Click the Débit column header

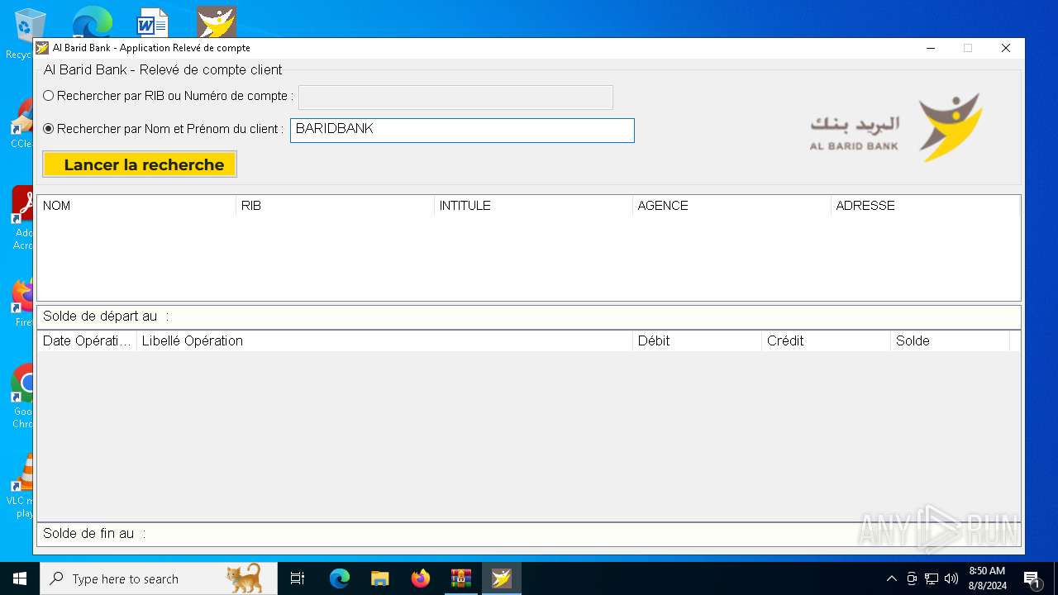(697, 340)
